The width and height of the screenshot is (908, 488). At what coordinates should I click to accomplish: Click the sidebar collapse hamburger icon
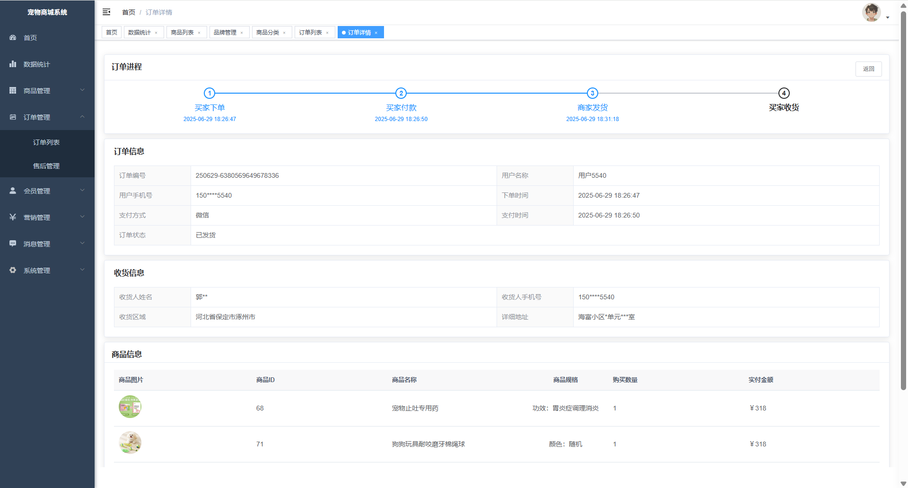click(106, 12)
